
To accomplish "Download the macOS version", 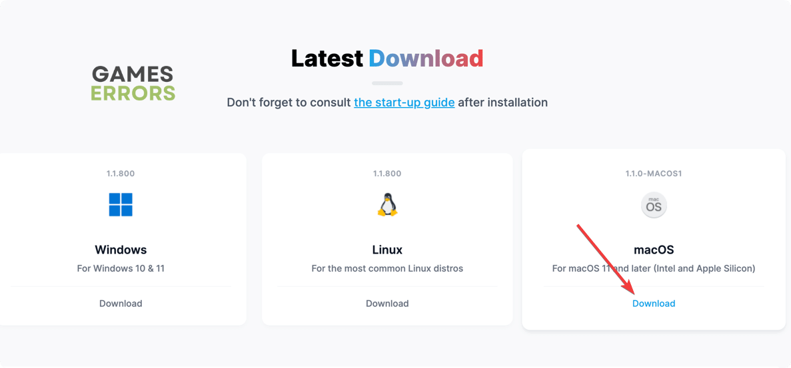I will (654, 303).
